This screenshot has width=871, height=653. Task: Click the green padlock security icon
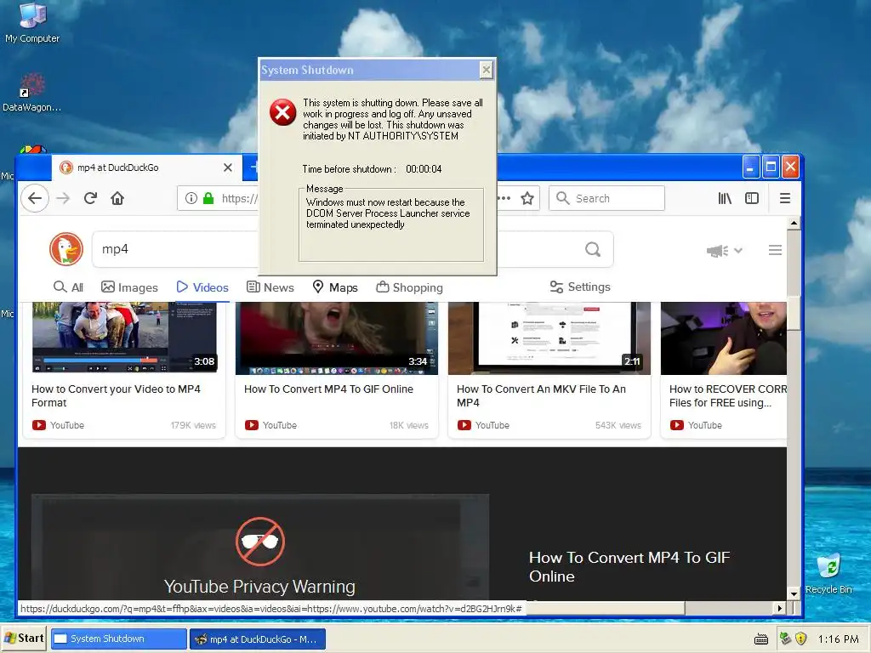(208, 198)
